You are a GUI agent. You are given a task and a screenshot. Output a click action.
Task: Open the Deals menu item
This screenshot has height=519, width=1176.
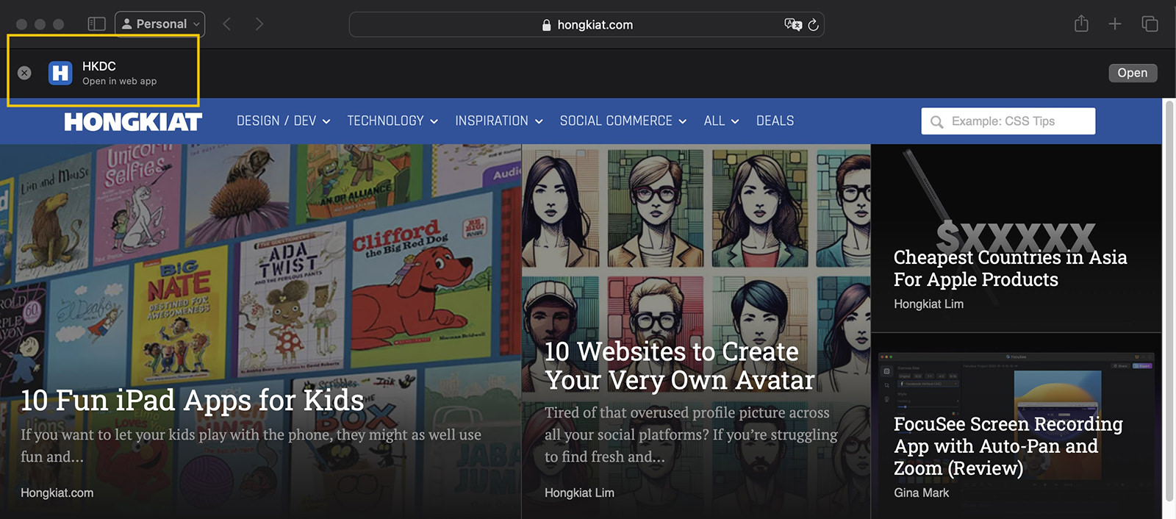click(775, 121)
